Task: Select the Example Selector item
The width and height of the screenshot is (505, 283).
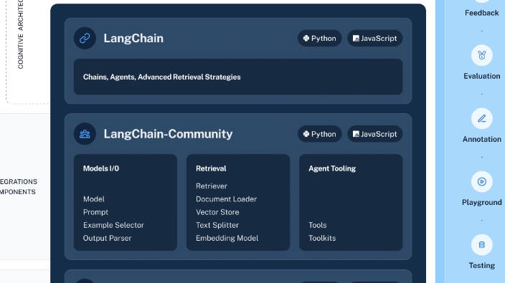Action: point(113,225)
